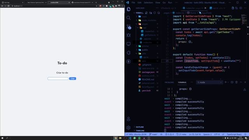The height and width of the screenshot is (140, 249).
Task: Click 'TypeScript React' language mode
Action: (234, 134)
